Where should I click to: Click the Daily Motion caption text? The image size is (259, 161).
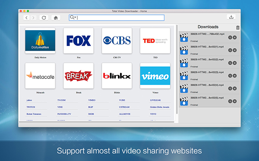point(40,58)
